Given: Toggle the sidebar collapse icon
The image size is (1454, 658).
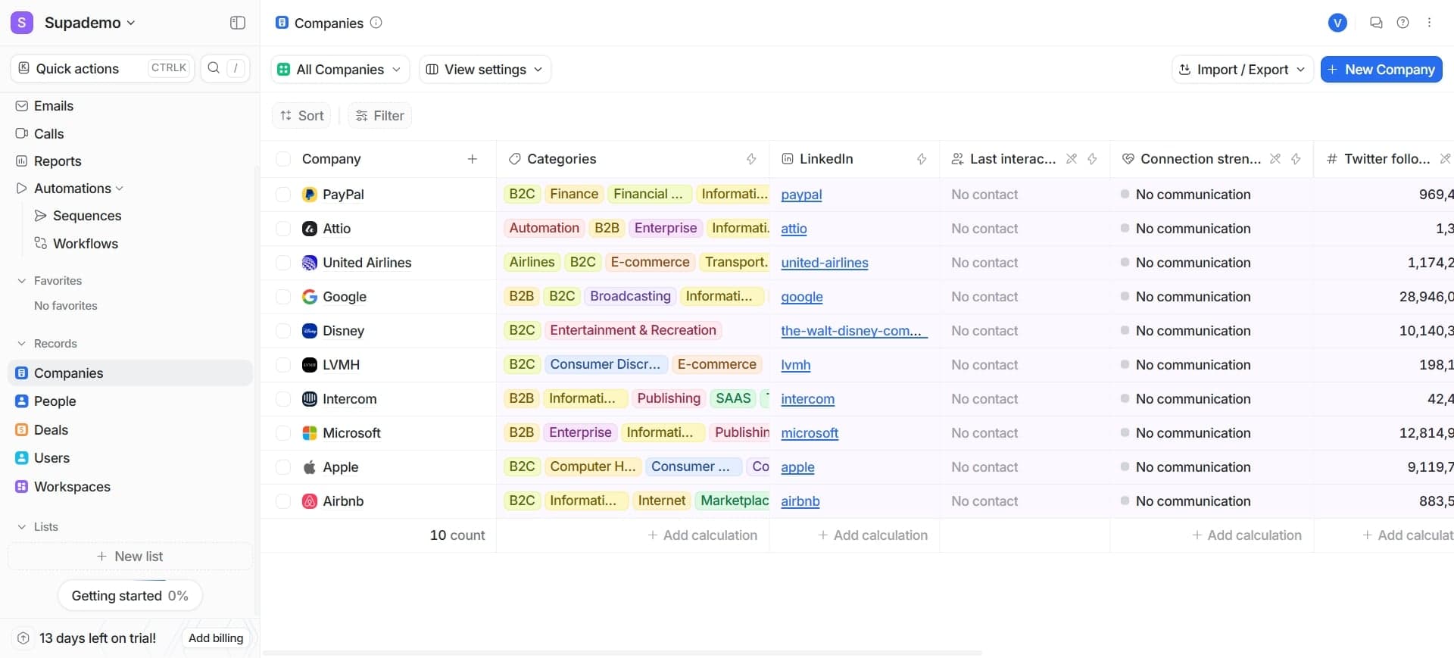Looking at the screenshot, I should pyautogui.click(x=238, y=23).
